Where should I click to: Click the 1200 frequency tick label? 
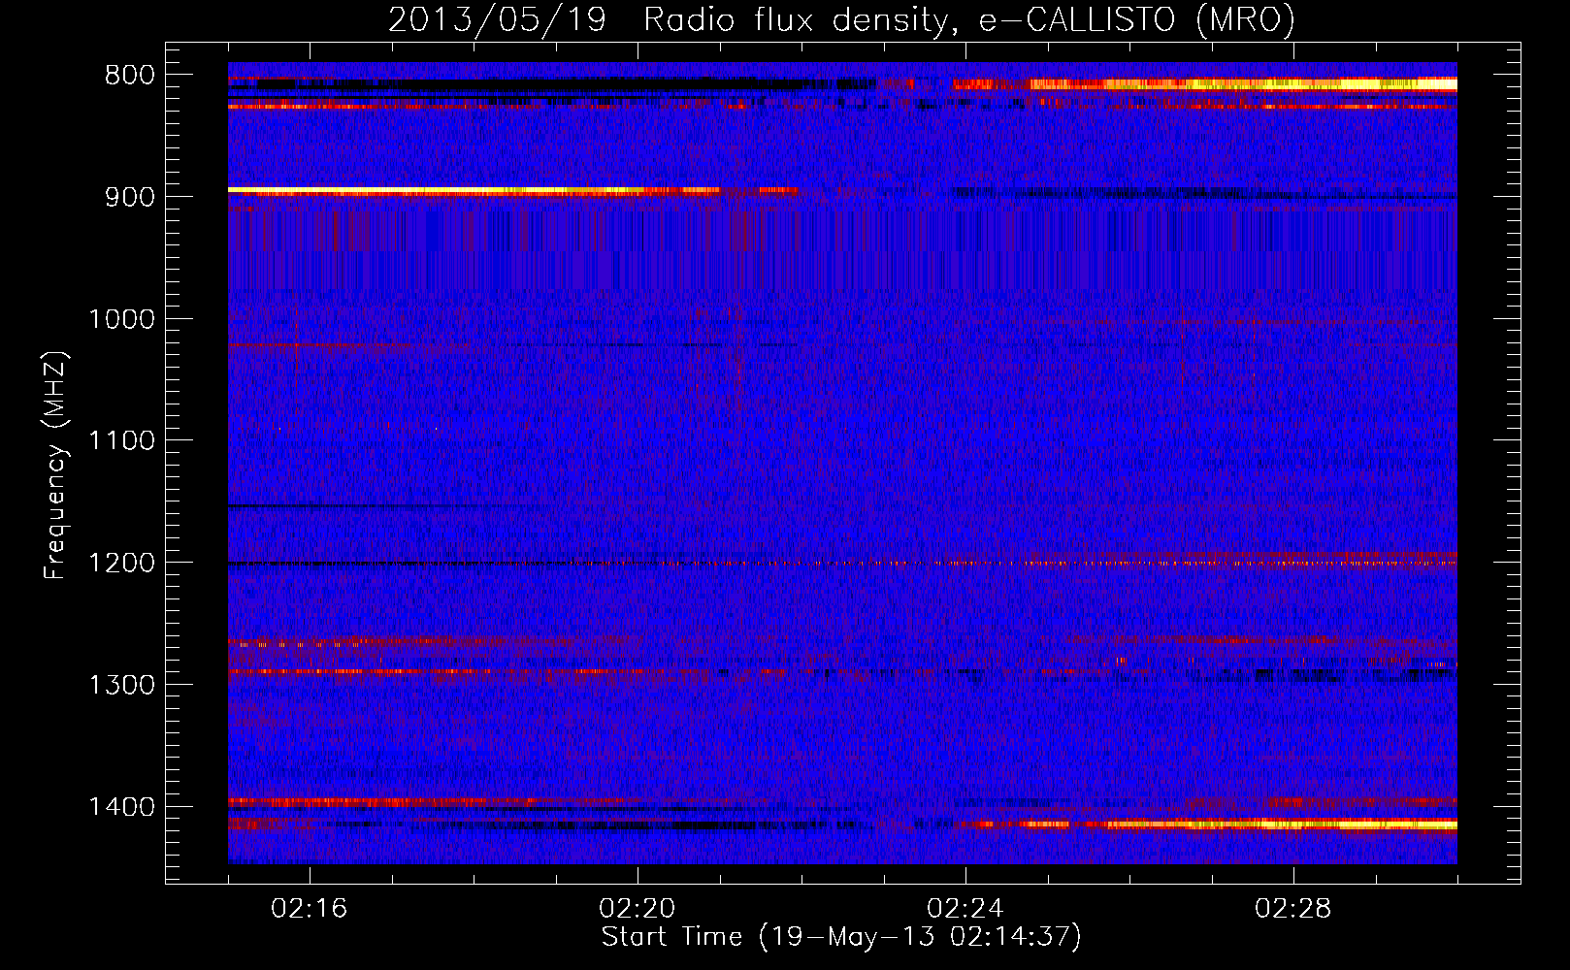(x=121, y=564)
